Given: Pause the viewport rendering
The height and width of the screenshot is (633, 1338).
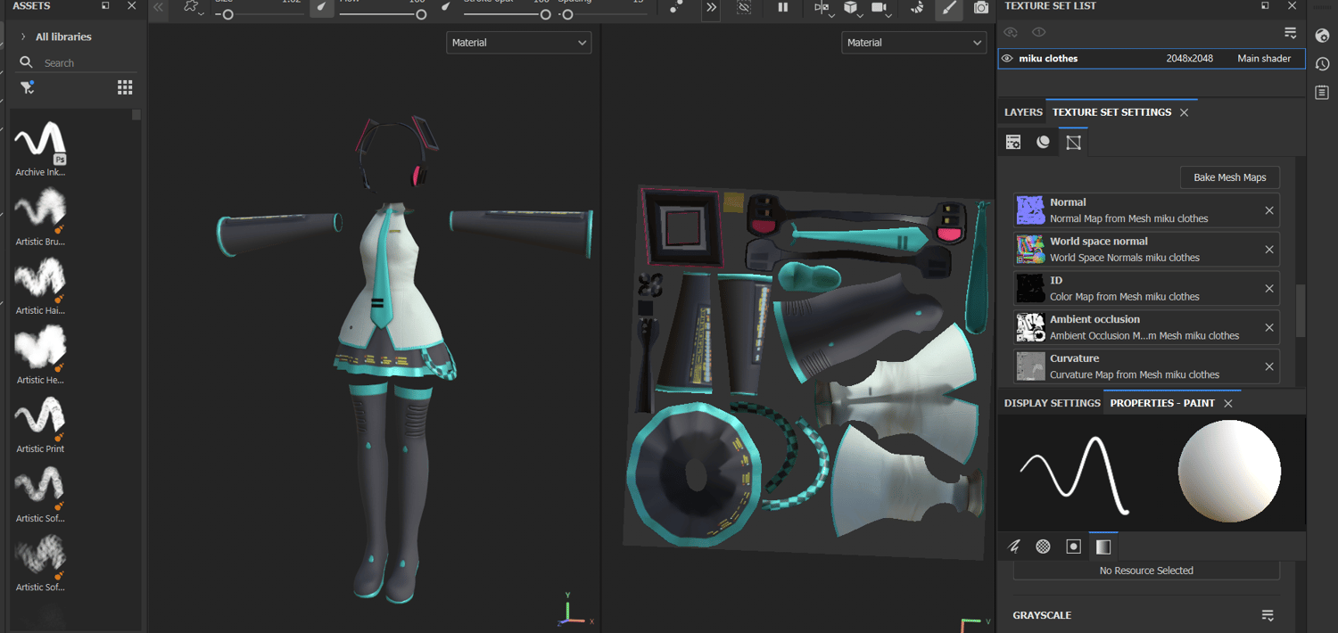Looking at the screenshot, I should tap(782, 8).
